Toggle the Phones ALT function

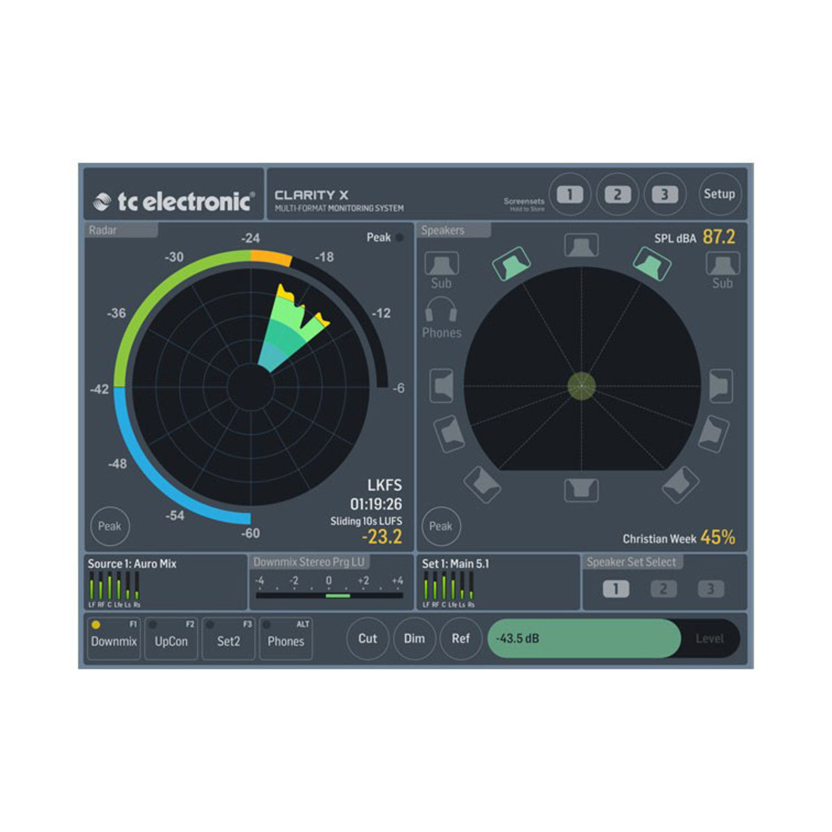click(x=286, y=639)
